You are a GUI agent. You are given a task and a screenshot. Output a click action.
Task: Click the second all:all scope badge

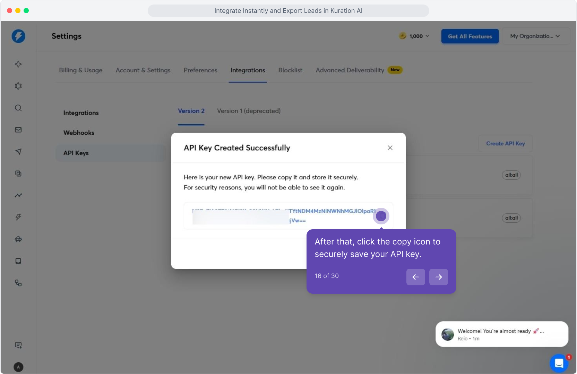[x=511, y=218]
